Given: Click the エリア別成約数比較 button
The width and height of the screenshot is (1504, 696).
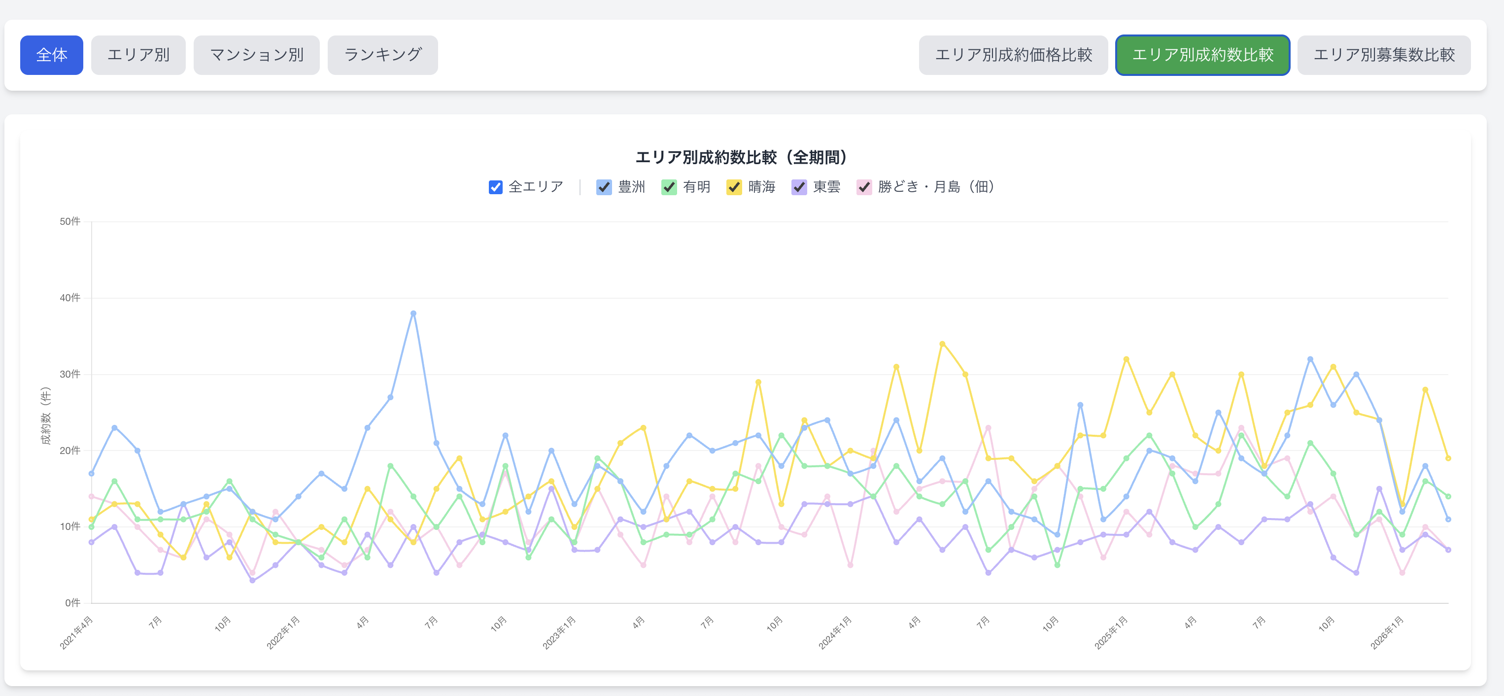Looking at the screenshot, I should (1202, 55).
